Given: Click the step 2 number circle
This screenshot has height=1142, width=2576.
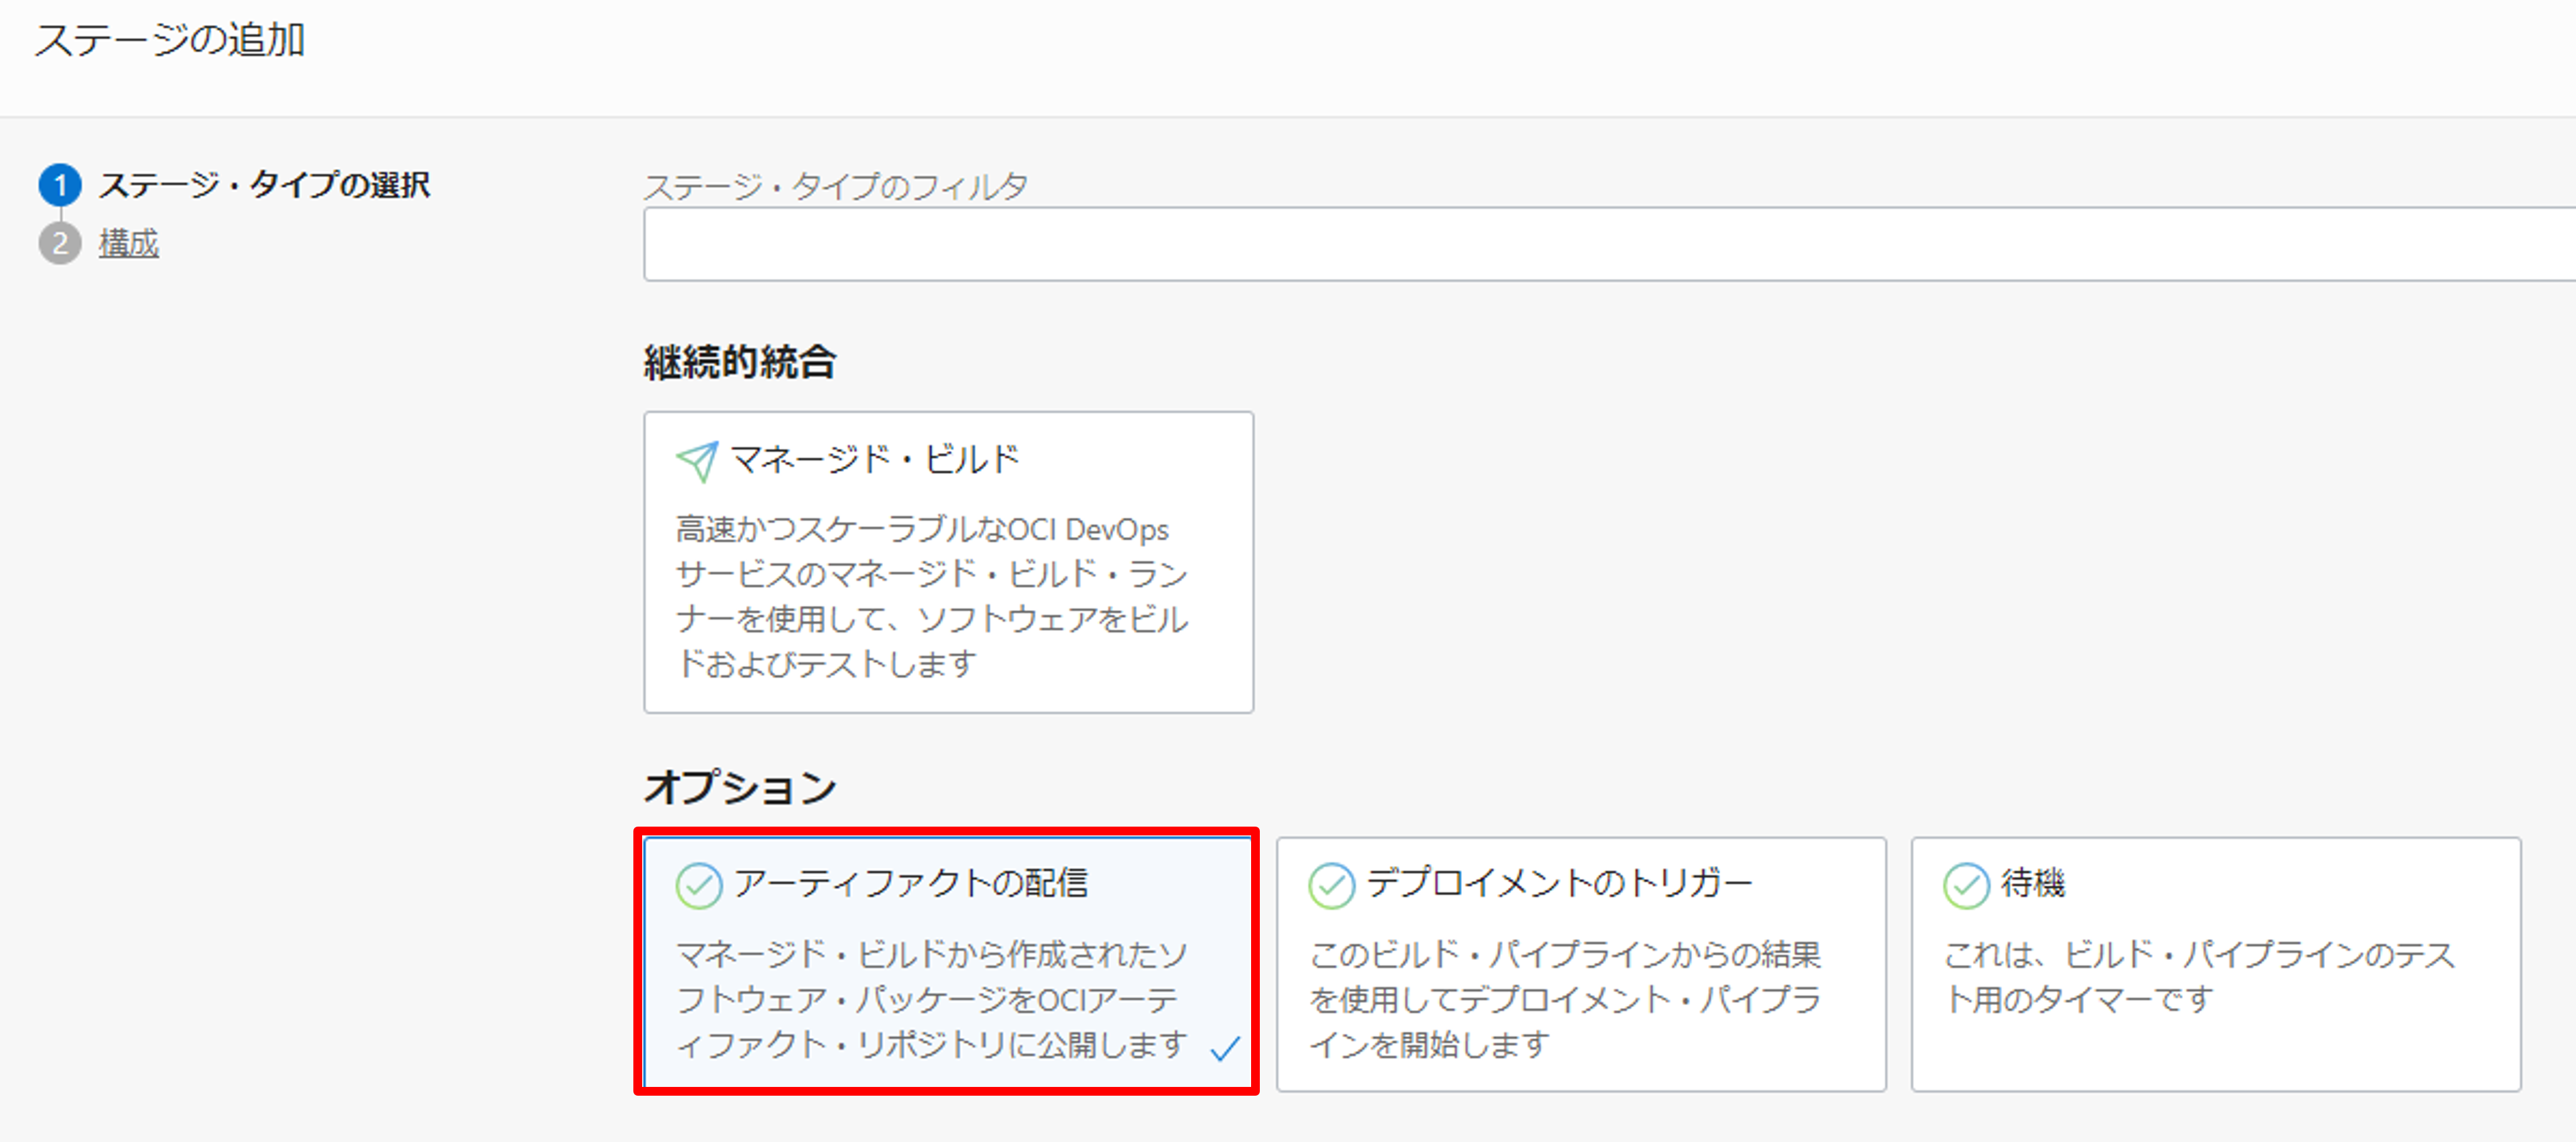Looking at the screenshot, I should [x=60, y=243].
